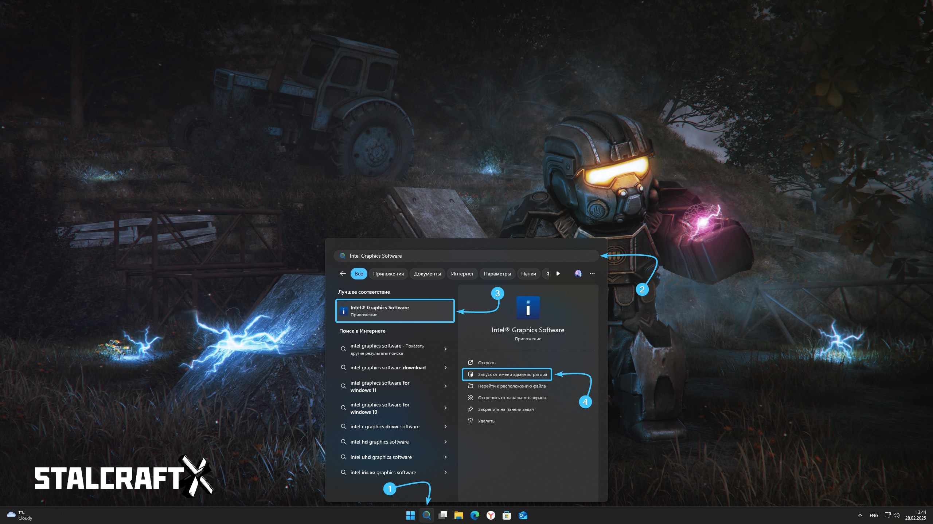Open the user profile avatar in search
This screenshot has height=524, width=933.
point(578,274)
